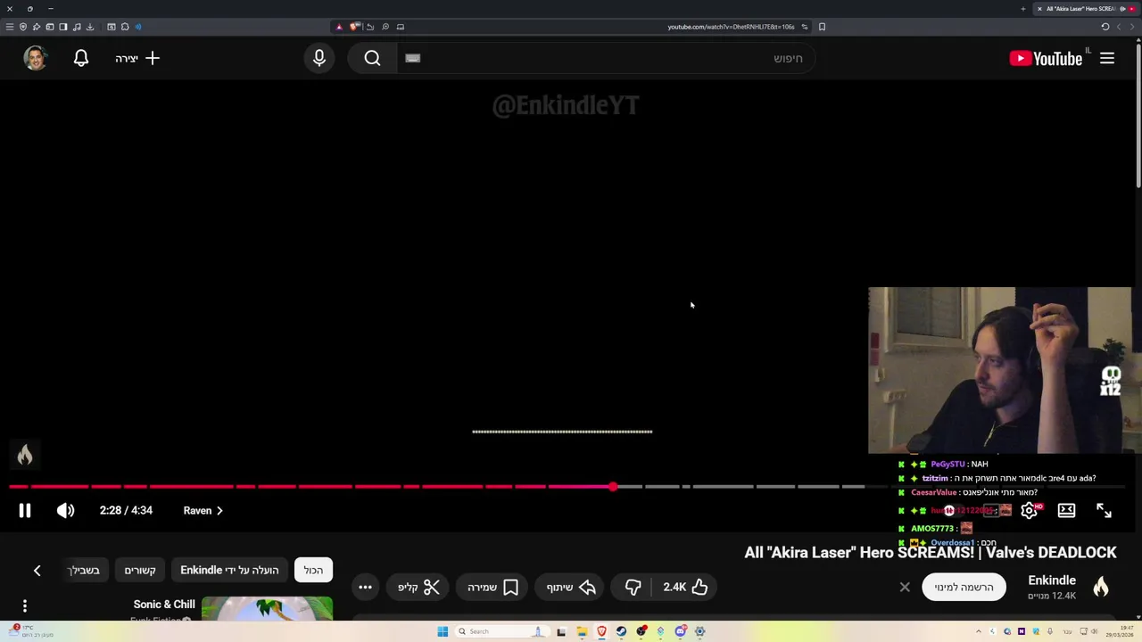Close the 'All Akira Laser' browser tab

click(x=1039, y=9)
